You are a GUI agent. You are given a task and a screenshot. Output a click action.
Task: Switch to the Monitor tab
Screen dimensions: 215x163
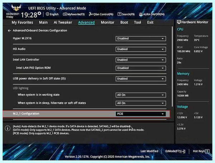(x=107, y=22)
